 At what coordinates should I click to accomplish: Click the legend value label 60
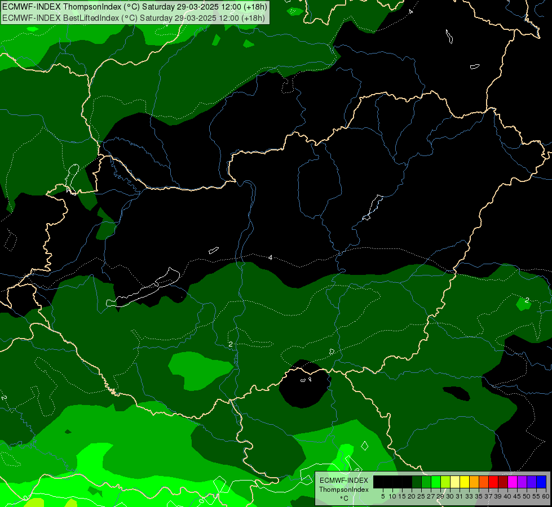click(546, 496)
